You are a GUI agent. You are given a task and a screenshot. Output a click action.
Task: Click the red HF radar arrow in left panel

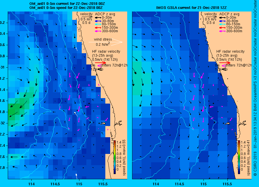[100, 63]
